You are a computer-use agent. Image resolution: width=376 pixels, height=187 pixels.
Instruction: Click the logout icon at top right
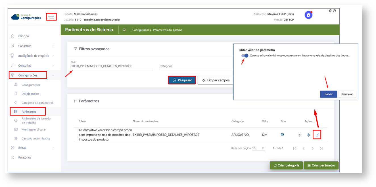(335, 11)
